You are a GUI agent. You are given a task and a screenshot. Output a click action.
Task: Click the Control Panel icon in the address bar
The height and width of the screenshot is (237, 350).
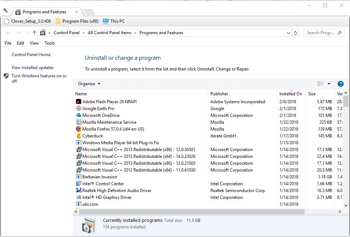[x=43, y=33]
